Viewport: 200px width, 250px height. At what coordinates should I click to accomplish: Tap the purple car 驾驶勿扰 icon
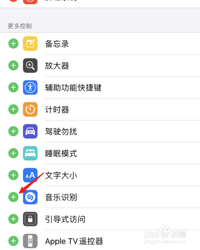30,131
